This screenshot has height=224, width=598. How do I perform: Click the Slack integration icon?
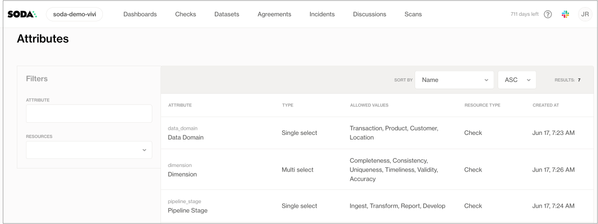coord(565,14)
